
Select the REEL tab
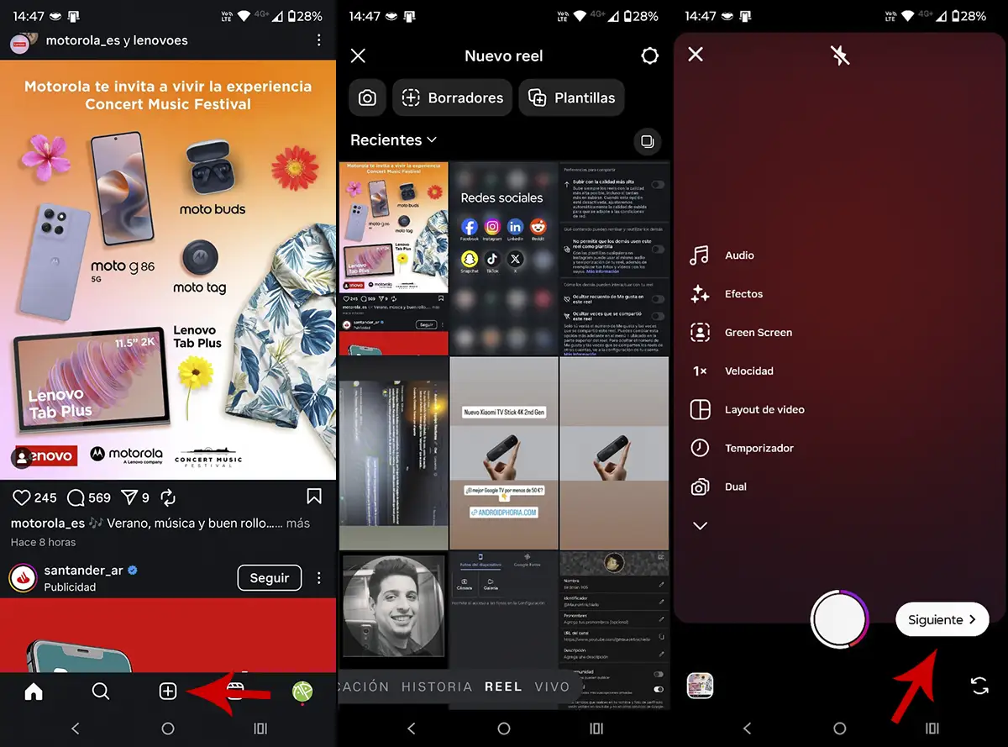[x=503, y=687]
